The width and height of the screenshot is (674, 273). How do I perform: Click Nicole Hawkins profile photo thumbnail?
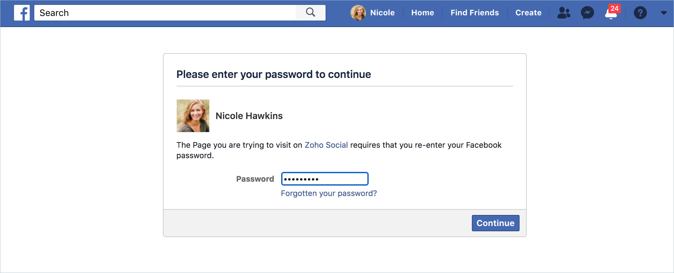tap(193, 116)
